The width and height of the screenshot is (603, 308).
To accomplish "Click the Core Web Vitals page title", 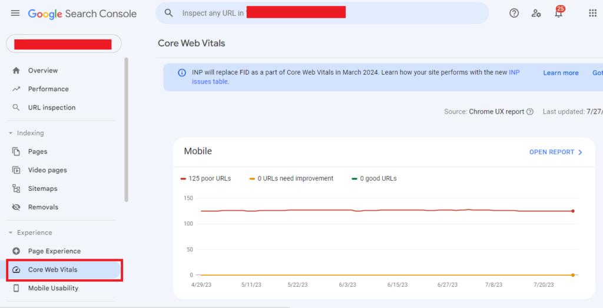I will pyautogui.click(x=191, y=43).
